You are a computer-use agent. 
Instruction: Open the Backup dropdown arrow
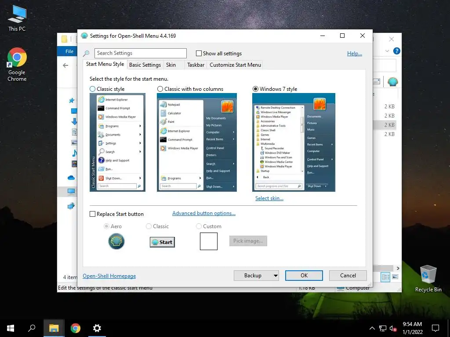276,276
